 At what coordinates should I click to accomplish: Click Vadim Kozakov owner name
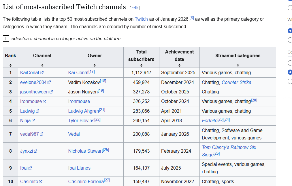click(84, 82)
